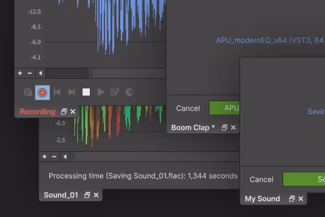Close the Boom Clap panel
Image resolution: width=325 pixels, height=217 pixels.
(x=233, y=127)
